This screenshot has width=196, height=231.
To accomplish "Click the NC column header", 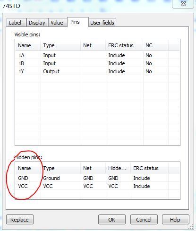I will (155, 45).
